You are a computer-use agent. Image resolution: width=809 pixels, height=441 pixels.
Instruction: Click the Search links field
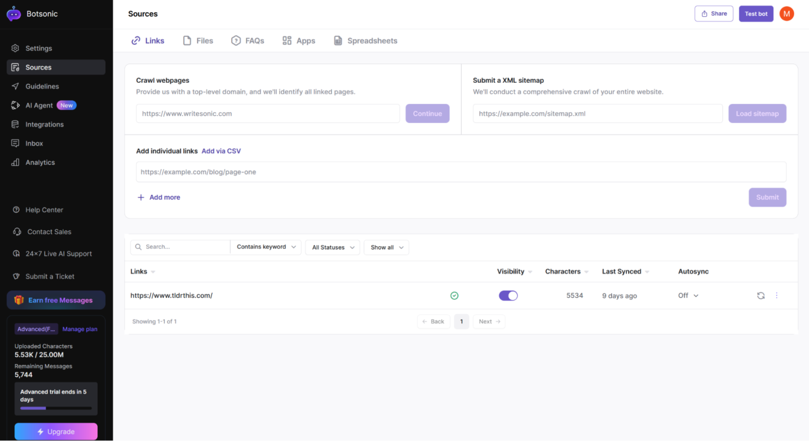(180, 247)
